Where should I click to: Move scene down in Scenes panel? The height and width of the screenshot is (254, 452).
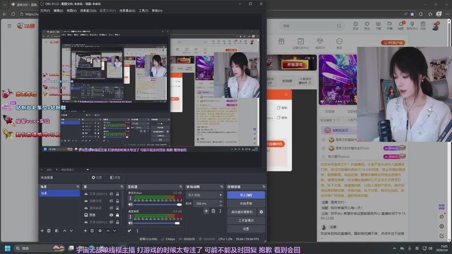(x=71, y=231)
